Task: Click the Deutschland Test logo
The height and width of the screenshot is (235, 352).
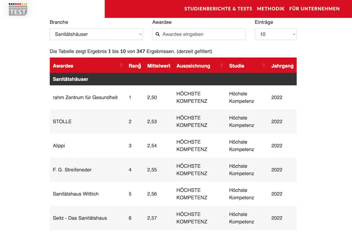Action: pos(18,9)
